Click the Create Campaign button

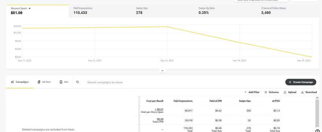301,82
